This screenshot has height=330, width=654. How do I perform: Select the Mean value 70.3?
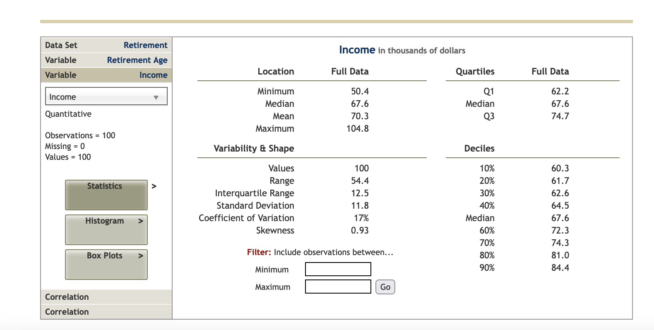tap(360, 116)
